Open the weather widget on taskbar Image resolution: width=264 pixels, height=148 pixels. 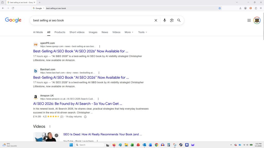point(10,145)
